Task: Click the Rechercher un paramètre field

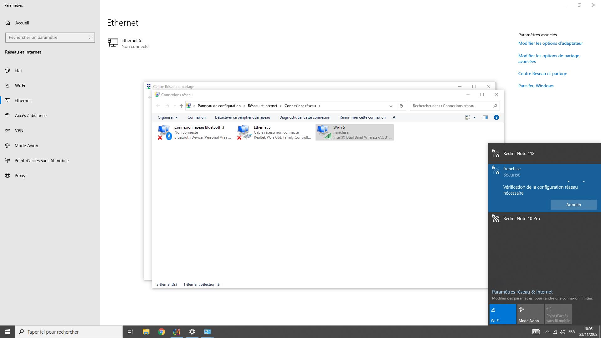Action: 47,37
